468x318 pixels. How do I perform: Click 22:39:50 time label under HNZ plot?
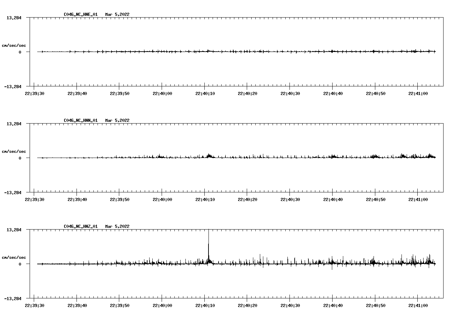119,305
